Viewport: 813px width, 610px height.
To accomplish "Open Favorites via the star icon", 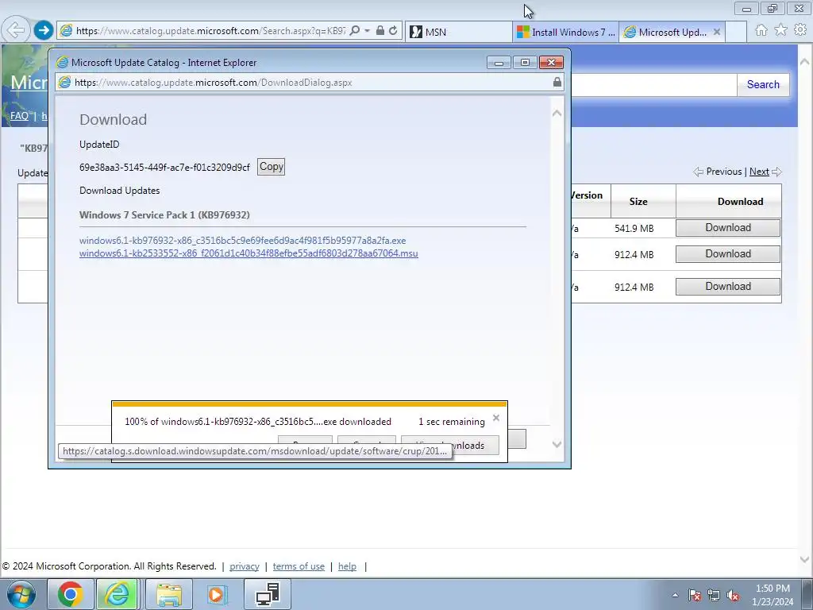I will click(x=781, y=30).
